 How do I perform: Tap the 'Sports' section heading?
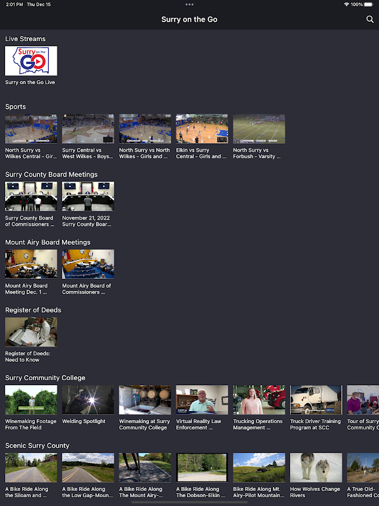tap(15, 107)
